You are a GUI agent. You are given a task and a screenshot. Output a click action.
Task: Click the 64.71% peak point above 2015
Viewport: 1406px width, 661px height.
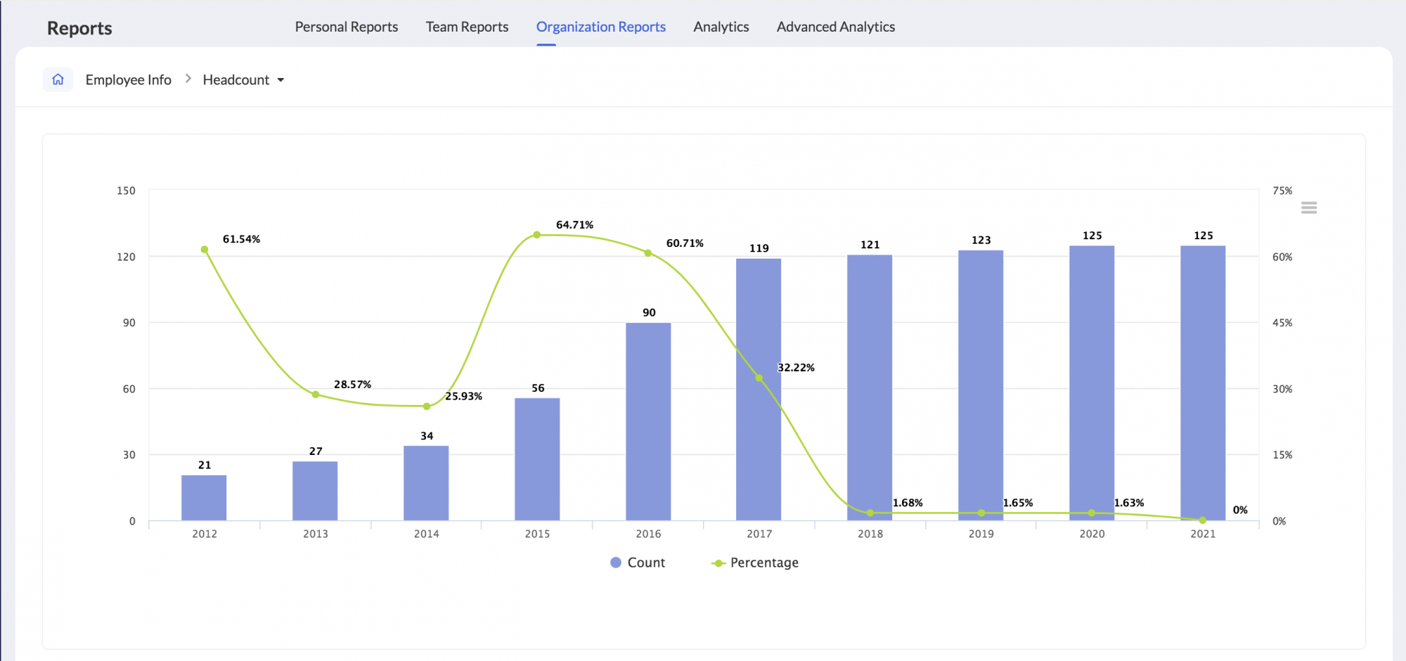click(x=536, y=234)
